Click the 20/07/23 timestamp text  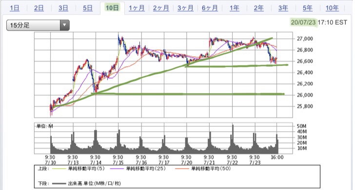tap(303, 22)
